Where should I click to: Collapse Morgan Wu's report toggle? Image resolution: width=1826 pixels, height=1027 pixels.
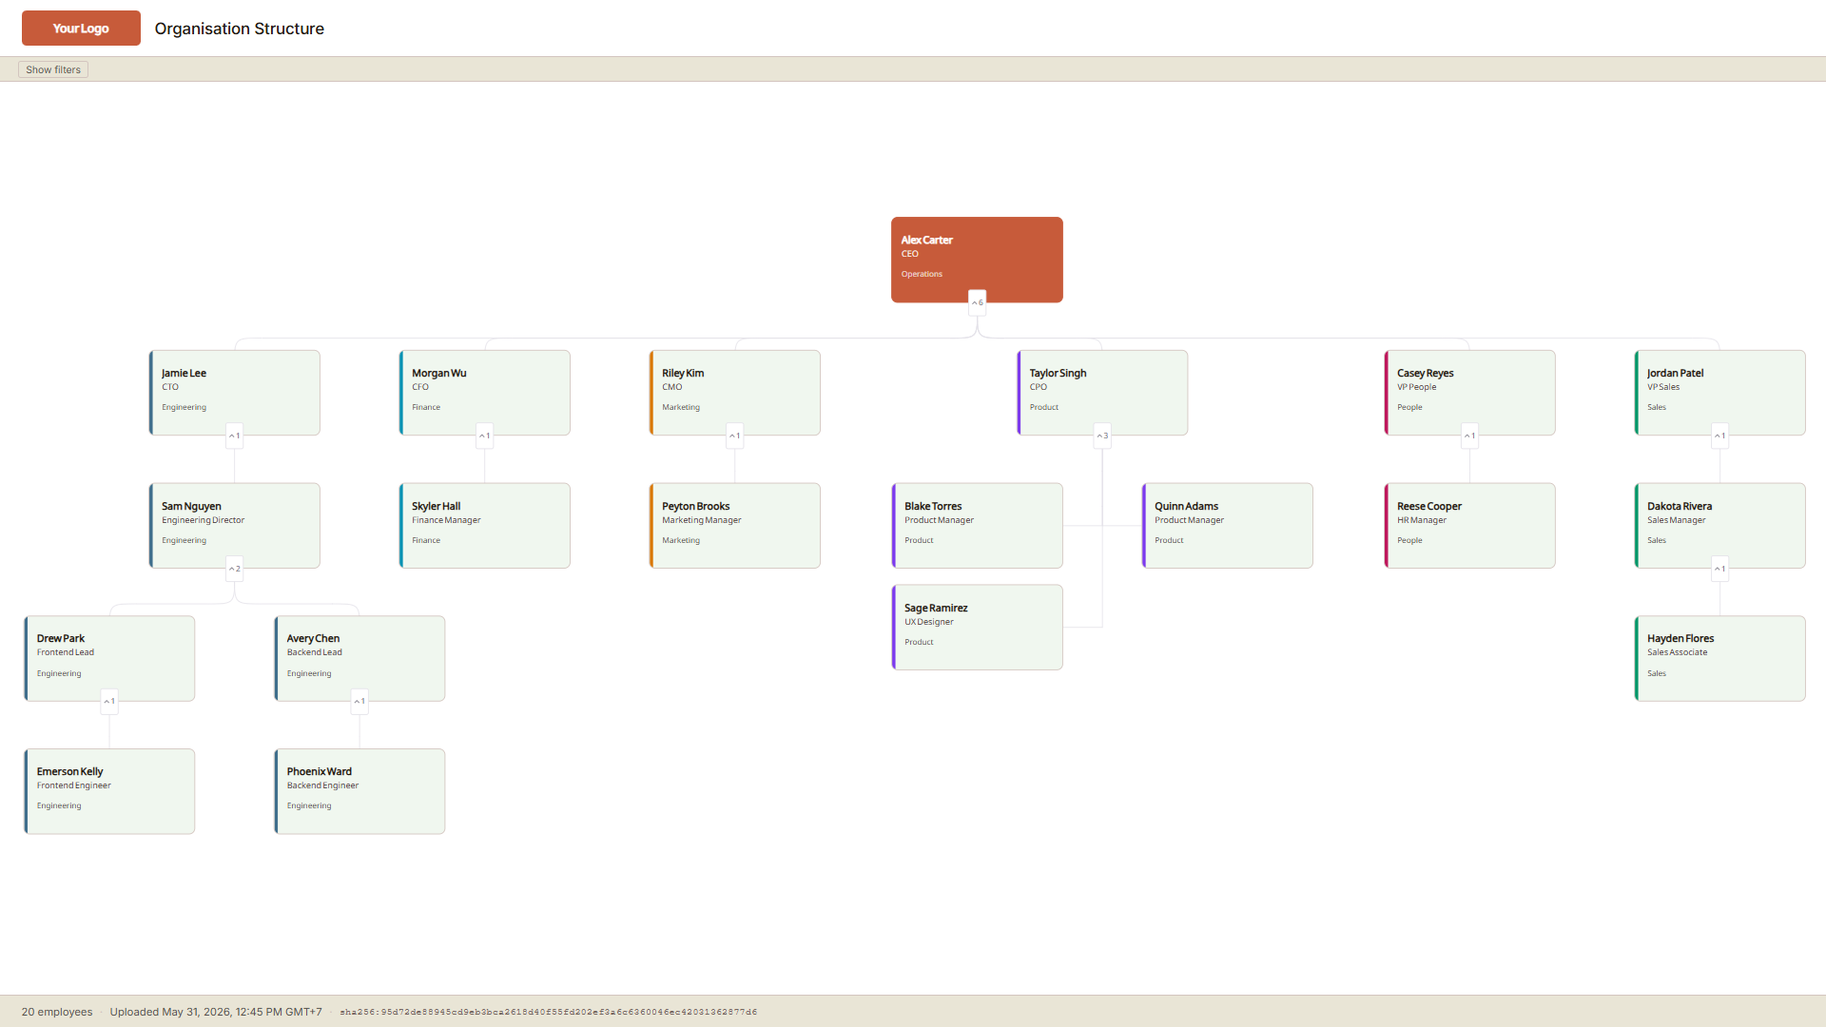[484, 436]
